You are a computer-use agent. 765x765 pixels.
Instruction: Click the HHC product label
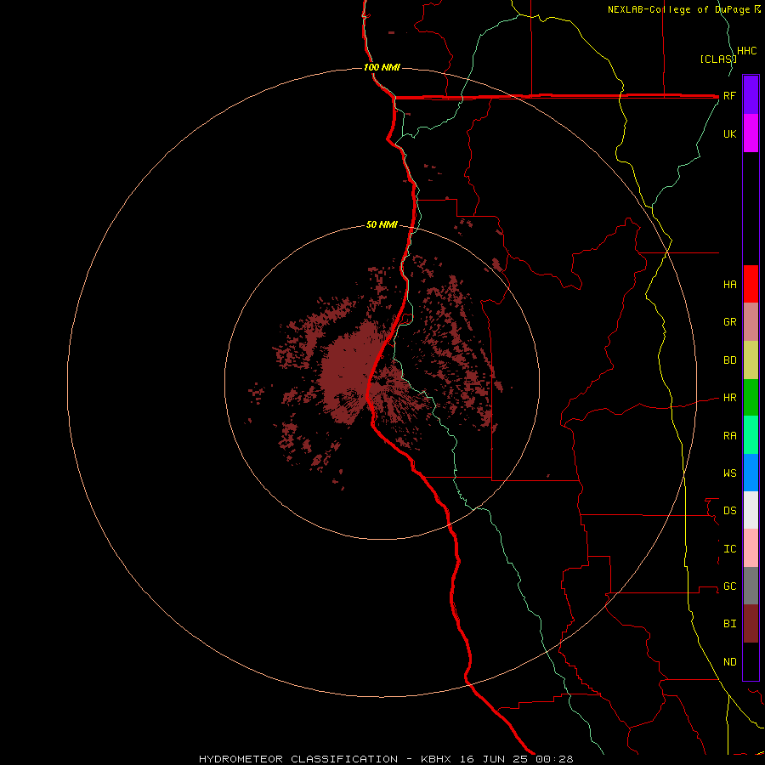click(746, 51)
